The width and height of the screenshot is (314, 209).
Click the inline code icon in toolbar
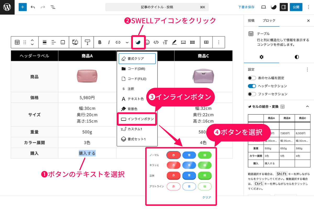[x=156, y=42]
